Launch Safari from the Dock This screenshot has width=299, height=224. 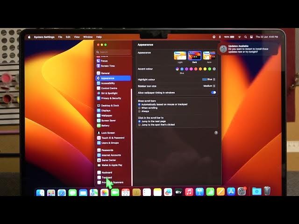62,192
